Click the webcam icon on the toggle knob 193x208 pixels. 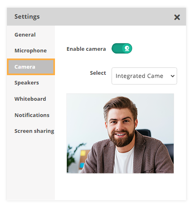pyautogui.click(x=127, y=48)
